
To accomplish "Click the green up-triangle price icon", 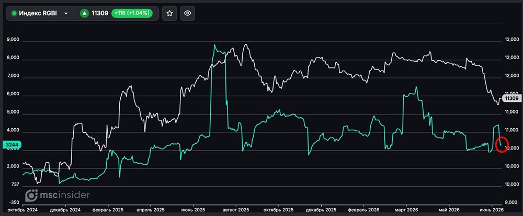I will point(84,13).
